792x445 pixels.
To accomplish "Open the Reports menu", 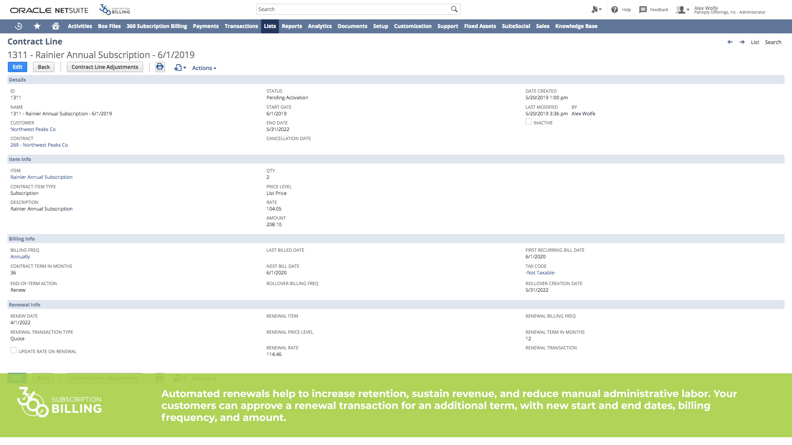I will coord(292,26).
